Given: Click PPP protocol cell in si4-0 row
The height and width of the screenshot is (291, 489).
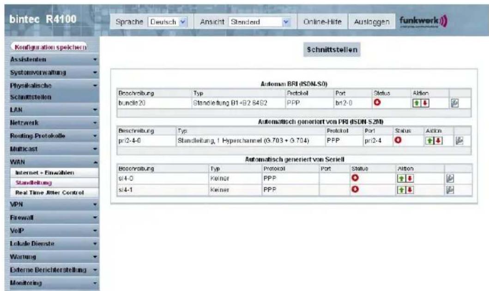Looking at the screenshot, I should point(290,178).
